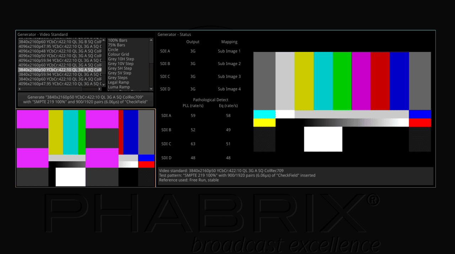Click the up arrow of the test pattern list

(x=151, y=40)
